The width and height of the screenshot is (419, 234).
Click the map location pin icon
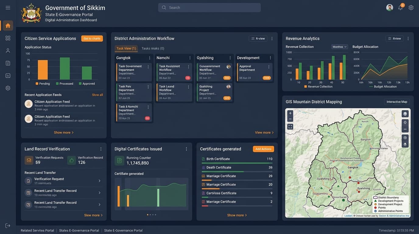coord(405,122)
